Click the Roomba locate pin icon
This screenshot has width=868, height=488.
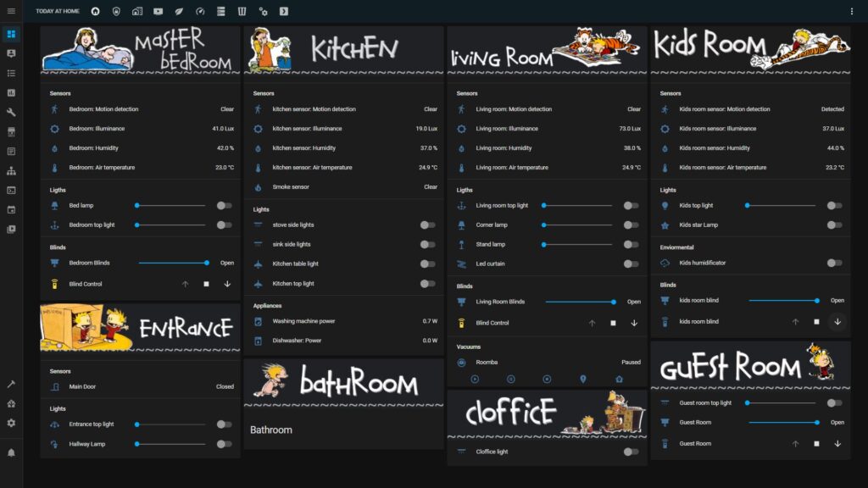pos(582,379)
